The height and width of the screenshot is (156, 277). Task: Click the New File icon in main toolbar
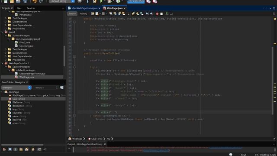click(6, 1)
